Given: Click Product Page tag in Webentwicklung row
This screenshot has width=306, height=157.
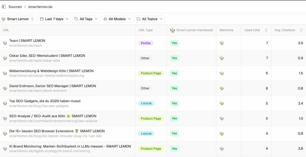Looking at the screenshot, I should coord(151,73).
